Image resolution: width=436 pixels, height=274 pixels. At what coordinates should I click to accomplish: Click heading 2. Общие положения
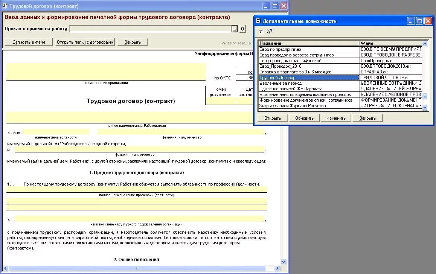coord(136,260)
